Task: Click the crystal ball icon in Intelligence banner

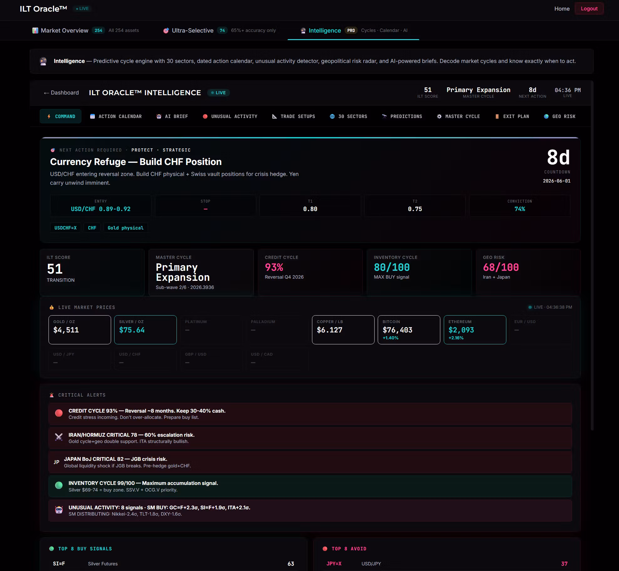Action: [43, 61]
